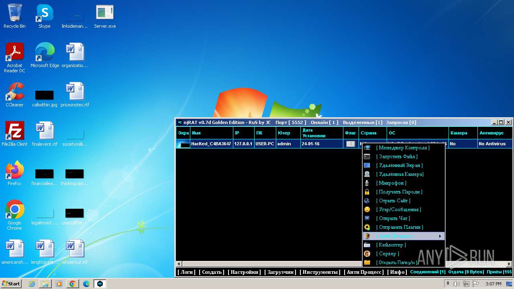Click the taskbar clock showing 3:07 PM
Image resolution: width=514 pixels, height=289 pixels.
[493, 284]
